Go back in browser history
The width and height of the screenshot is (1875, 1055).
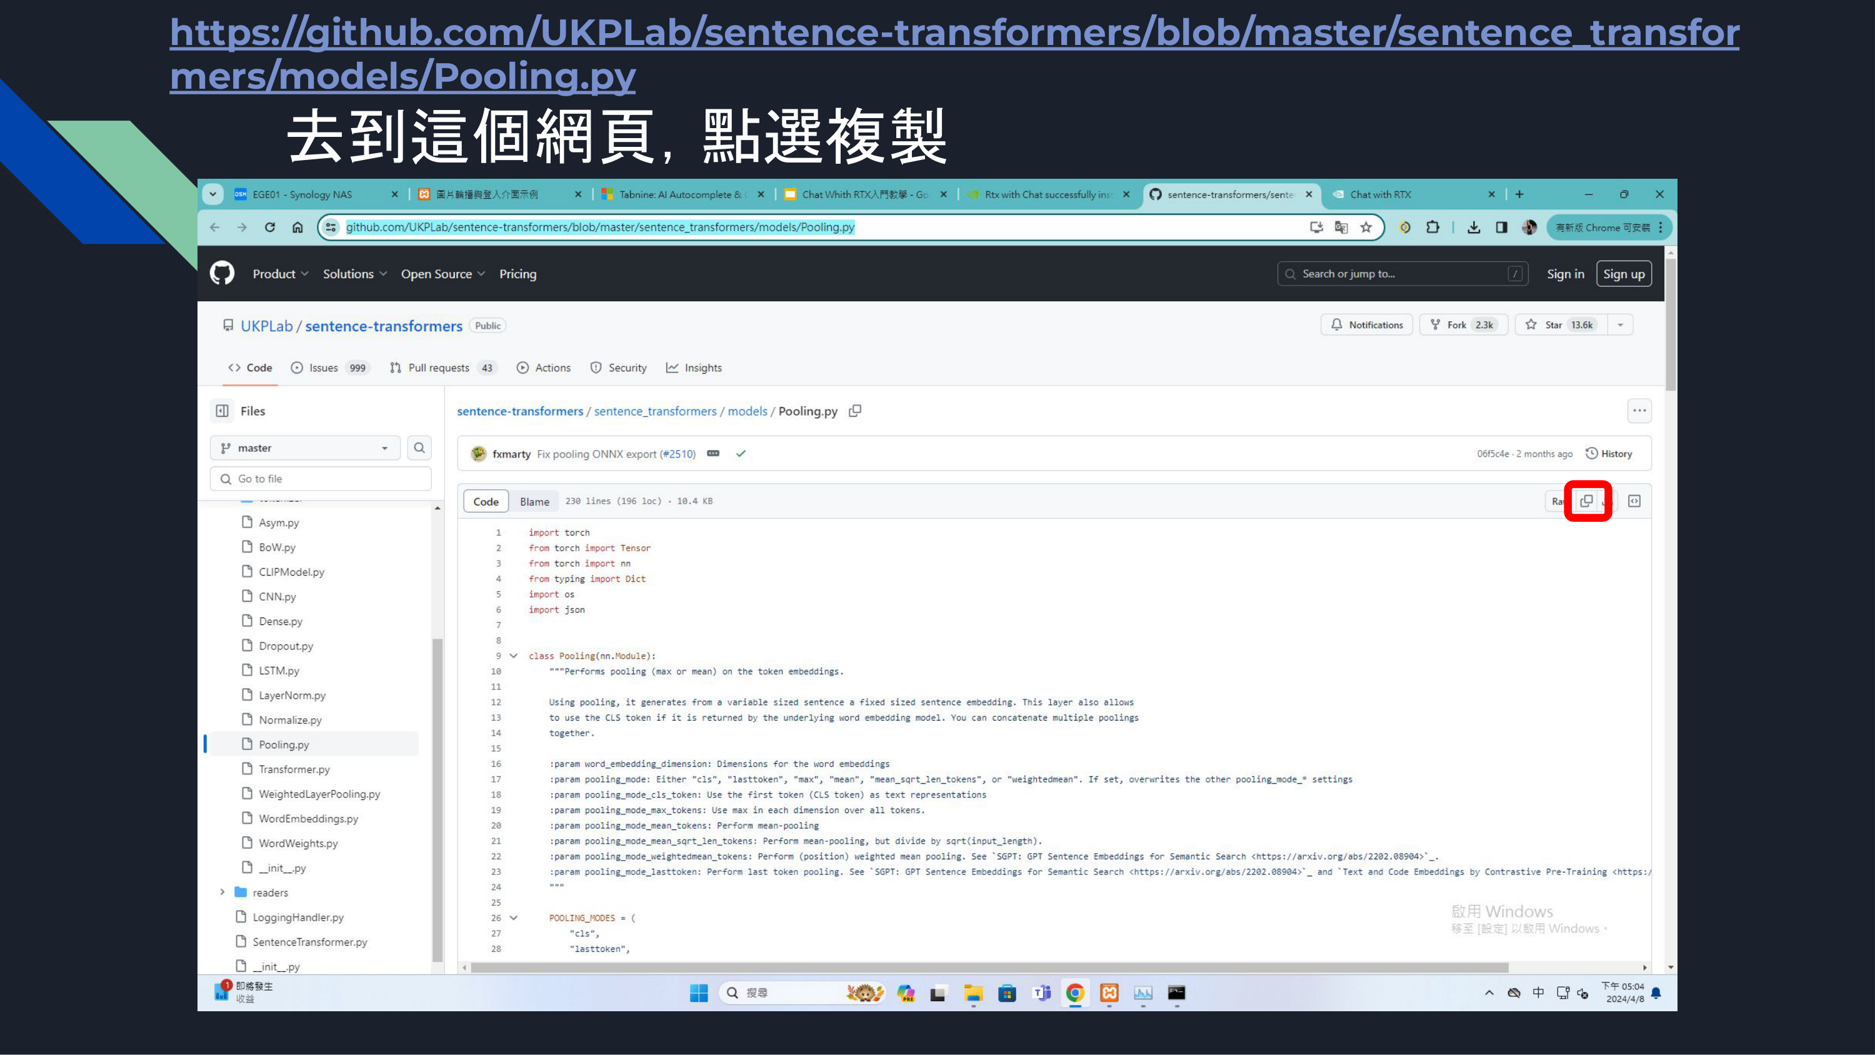[215, 227]
